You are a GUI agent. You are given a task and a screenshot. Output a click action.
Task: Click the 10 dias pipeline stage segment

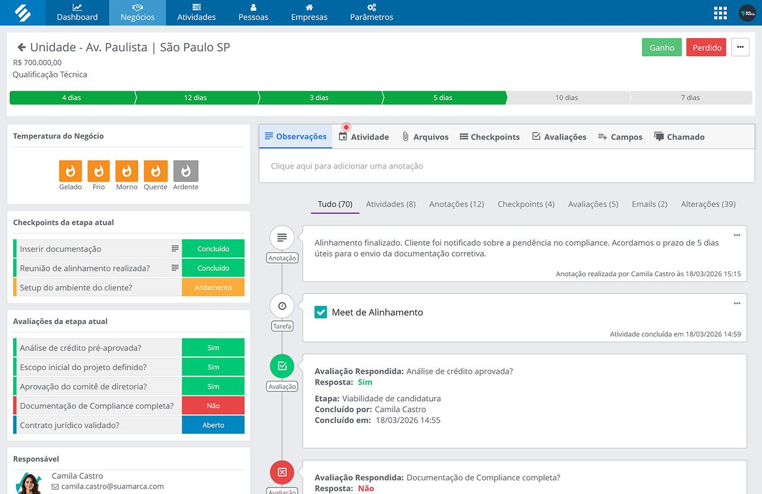click(568, 97)
